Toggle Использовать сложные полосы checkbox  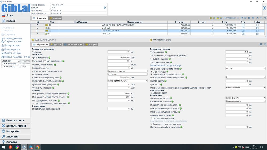coord(151,74)
